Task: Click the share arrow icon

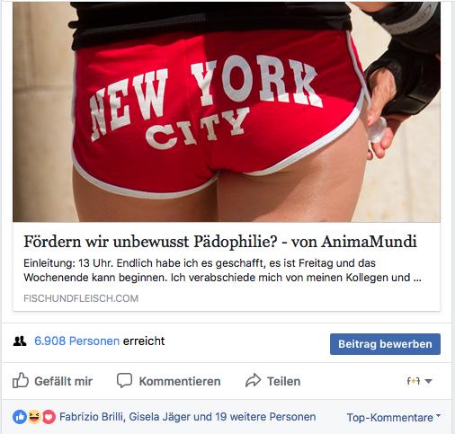Action: pyautogui.click(x=254, y=380)
